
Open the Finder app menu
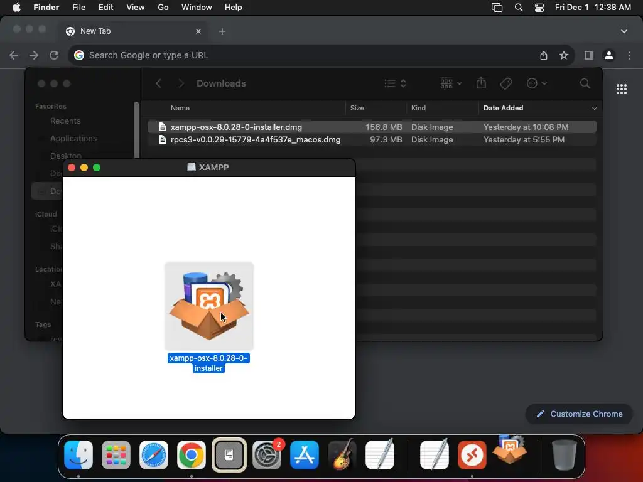[46, 8]
